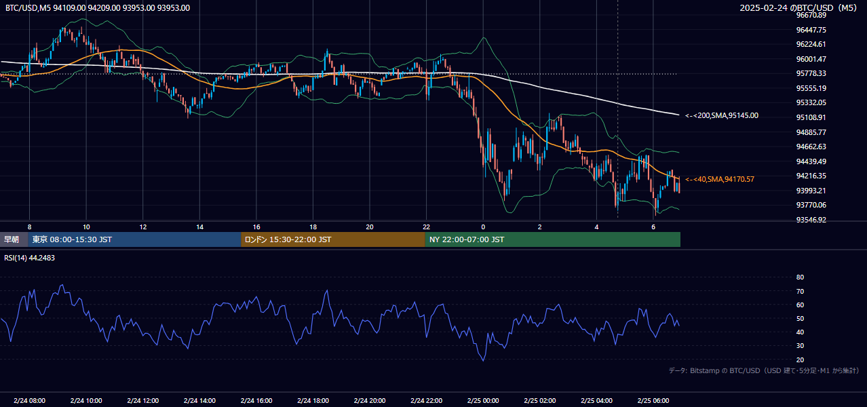Viewport: 867px width, 407px height.
Task: Click price axis value 93546.92
Action: tap(811, 220)
